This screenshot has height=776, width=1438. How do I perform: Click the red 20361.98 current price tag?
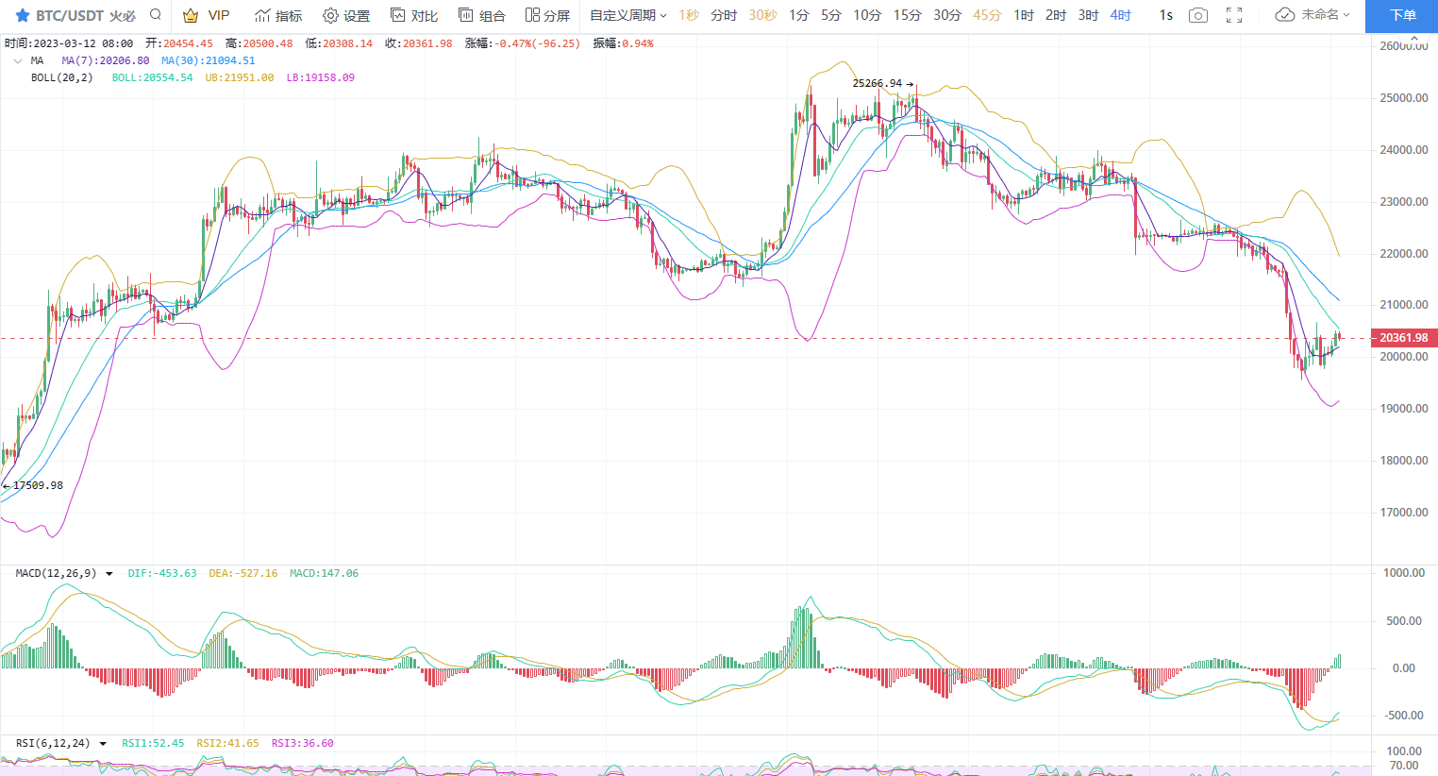[1403, 338]
